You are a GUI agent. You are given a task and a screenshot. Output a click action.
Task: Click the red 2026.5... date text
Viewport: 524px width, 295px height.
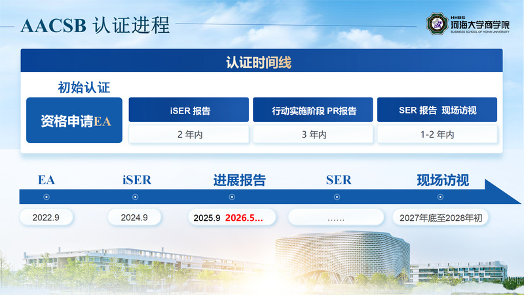click(244, 218)
